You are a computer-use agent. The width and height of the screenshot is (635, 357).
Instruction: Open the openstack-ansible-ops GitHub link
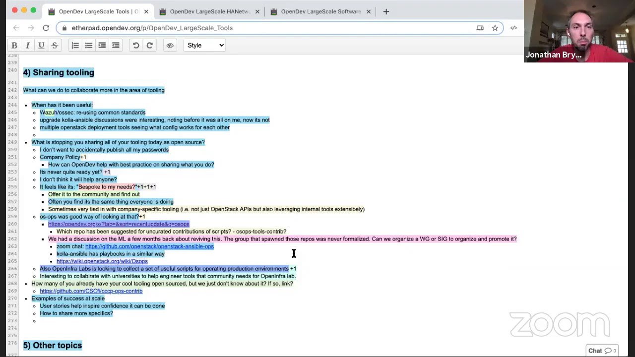pyautogui.click(x=149, y=246)
